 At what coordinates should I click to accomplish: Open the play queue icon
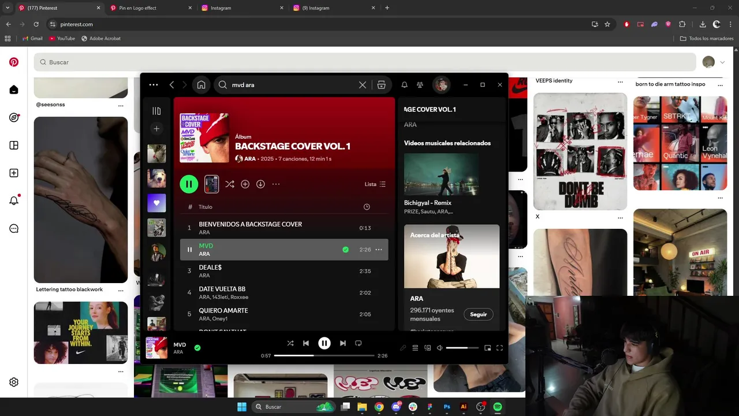click(x=415, y=348)
